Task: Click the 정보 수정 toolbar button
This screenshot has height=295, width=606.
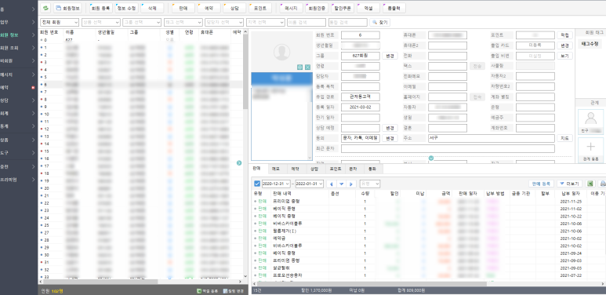Action: click(126, 8)
